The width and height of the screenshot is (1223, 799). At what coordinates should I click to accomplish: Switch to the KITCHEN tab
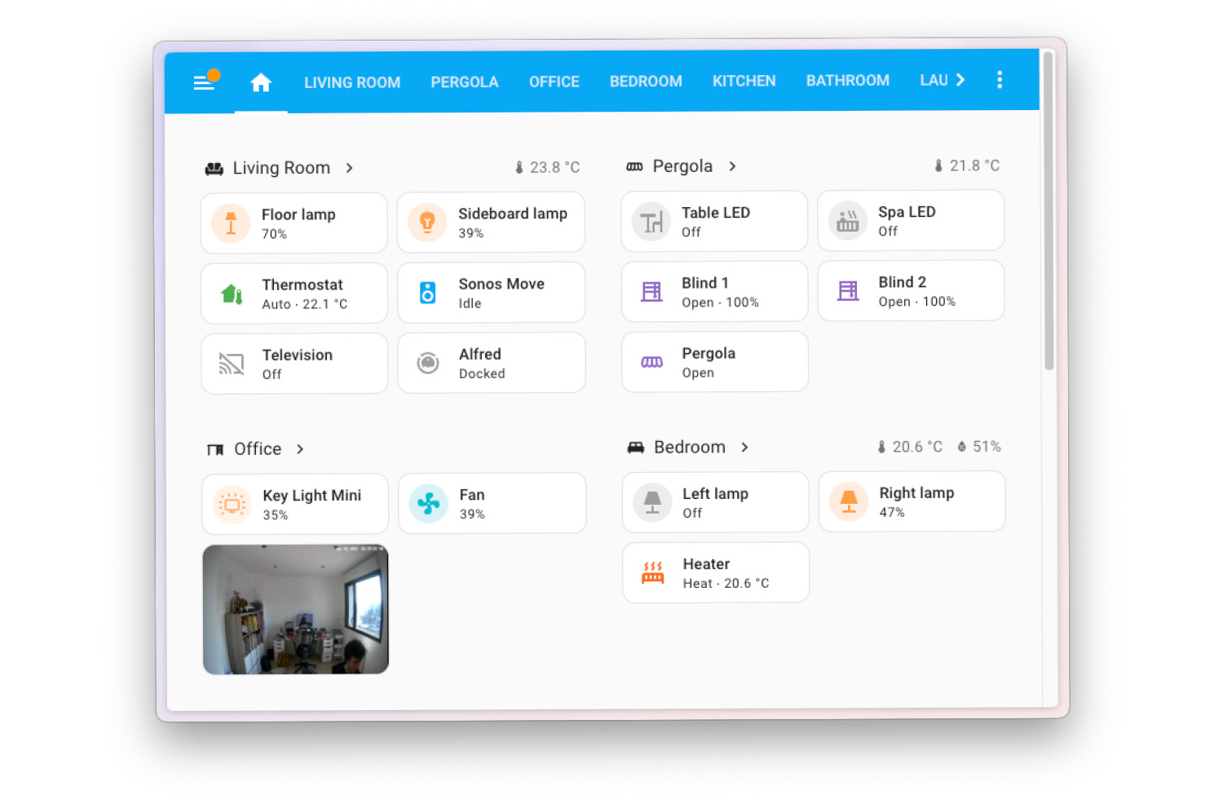coord(744,80)
